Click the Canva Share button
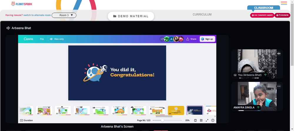 click(191, 39)
